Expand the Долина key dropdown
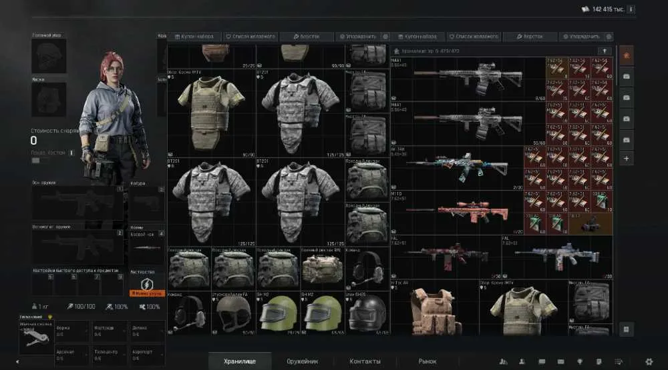Viewport: 668px width, 370px height. click(x=148, y=331)
